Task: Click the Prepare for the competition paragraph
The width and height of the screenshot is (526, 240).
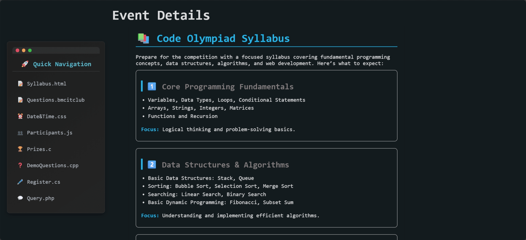Action: (263, 60)
